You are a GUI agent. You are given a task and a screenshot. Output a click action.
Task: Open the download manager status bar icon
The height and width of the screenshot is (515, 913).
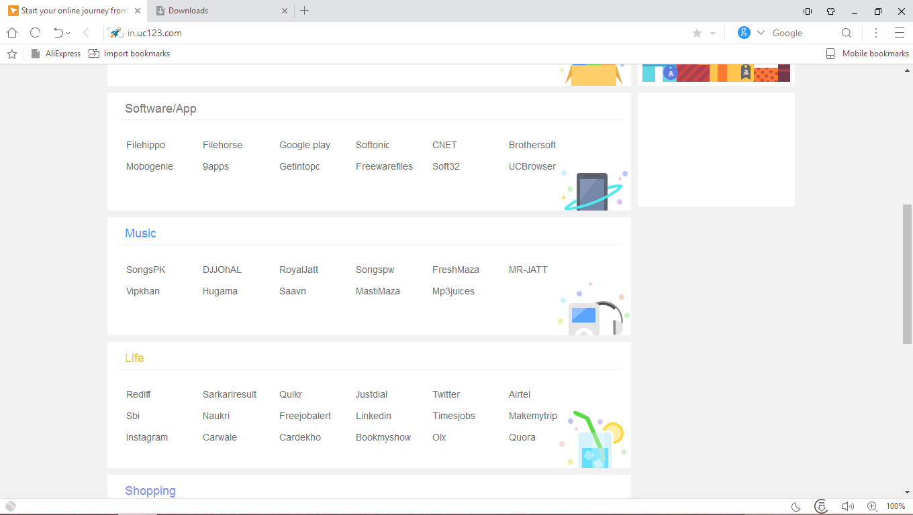pyautogui.click(x=820, y=506)
